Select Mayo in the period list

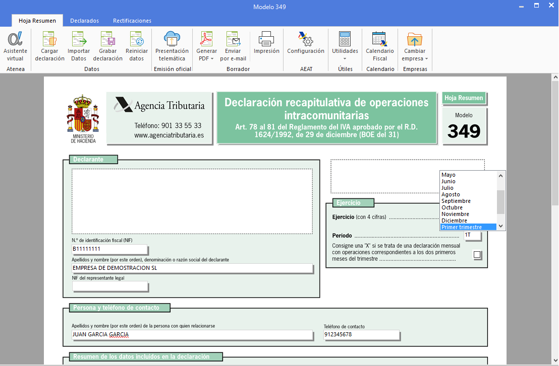coord(469,175)
